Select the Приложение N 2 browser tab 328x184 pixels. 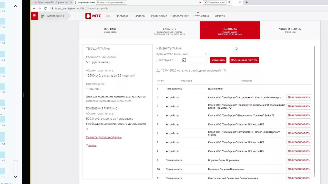pos(53,2)
